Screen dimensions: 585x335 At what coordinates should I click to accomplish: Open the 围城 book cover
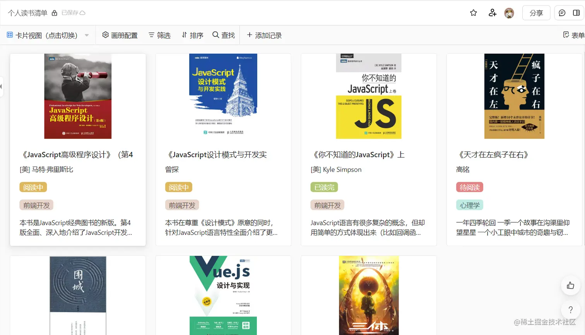[78, 296]
